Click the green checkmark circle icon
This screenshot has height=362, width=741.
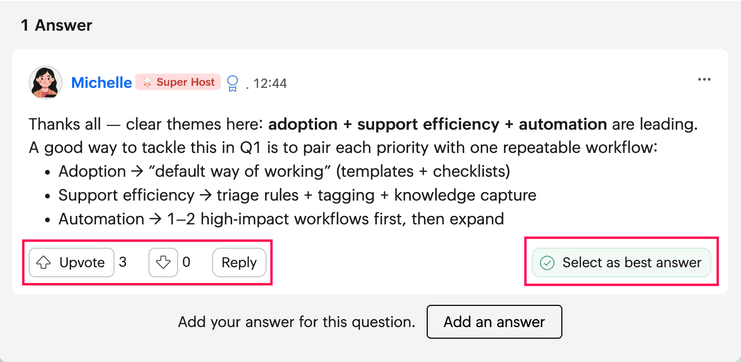click(x=547, y=263)
